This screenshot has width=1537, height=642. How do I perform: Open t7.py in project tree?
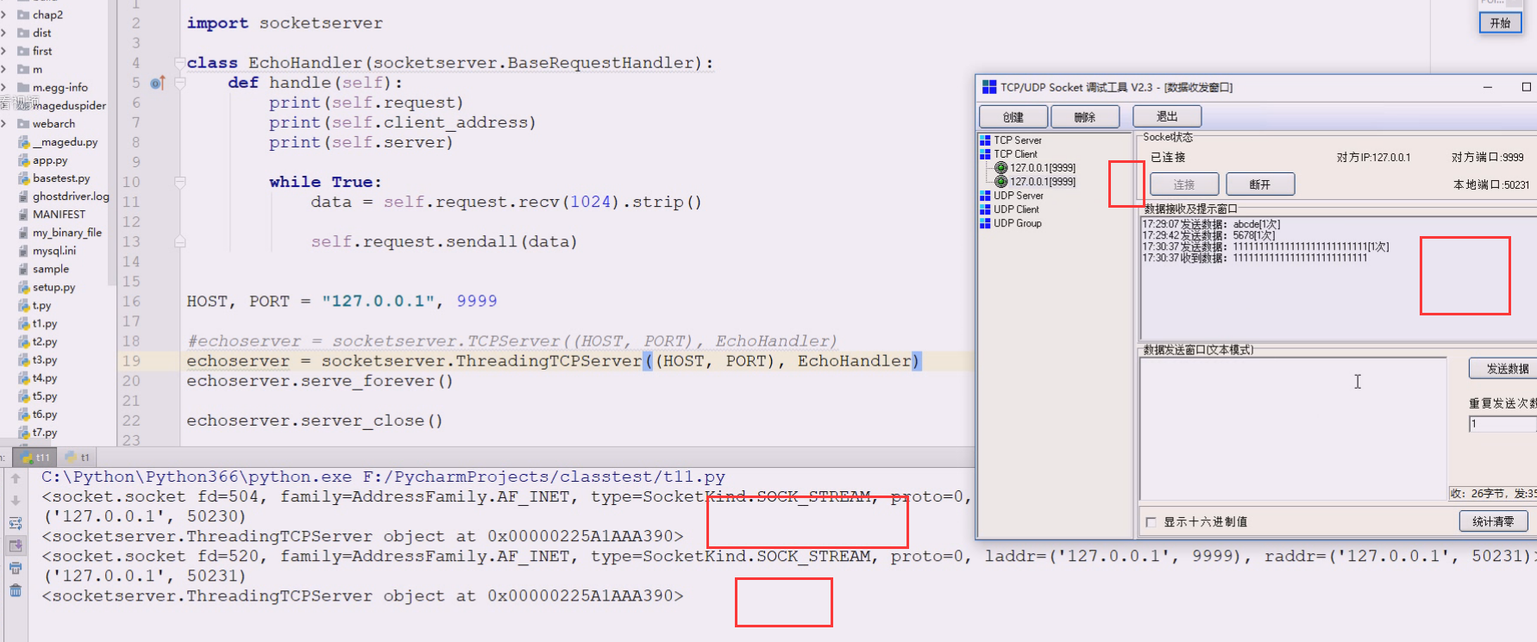tap(45, 433)
